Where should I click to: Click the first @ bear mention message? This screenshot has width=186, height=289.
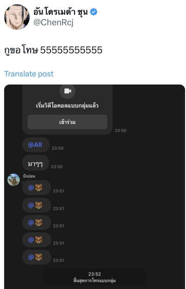(x=37, y=188)
